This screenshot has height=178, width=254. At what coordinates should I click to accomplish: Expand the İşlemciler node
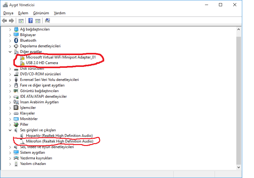pyautogui.click(x=10, y=108)
